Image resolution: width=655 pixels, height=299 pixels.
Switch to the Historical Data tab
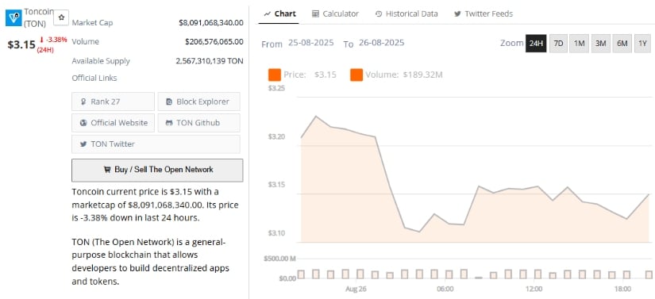pos(406,13)
